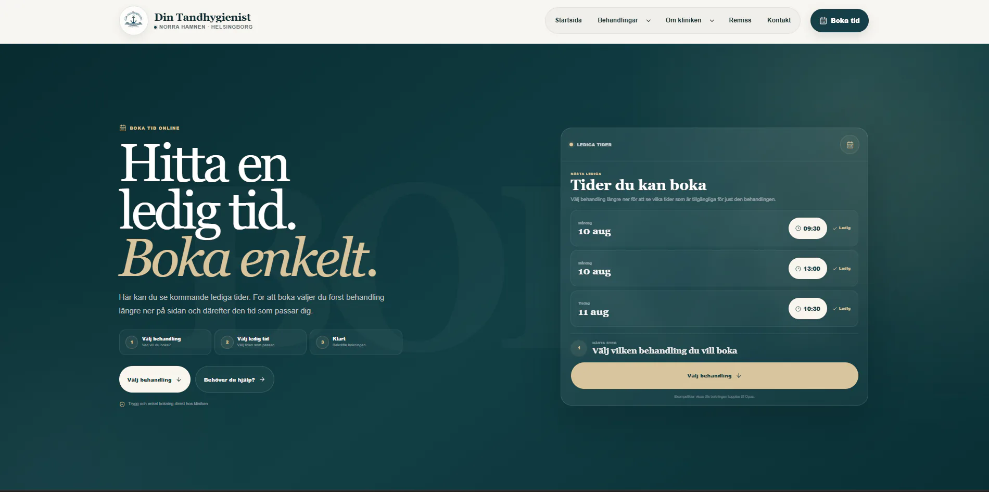989x492 pixels.
Task: Click number 1 circle beside Välj vilken behandling
Action: click(x=579, y=348)
